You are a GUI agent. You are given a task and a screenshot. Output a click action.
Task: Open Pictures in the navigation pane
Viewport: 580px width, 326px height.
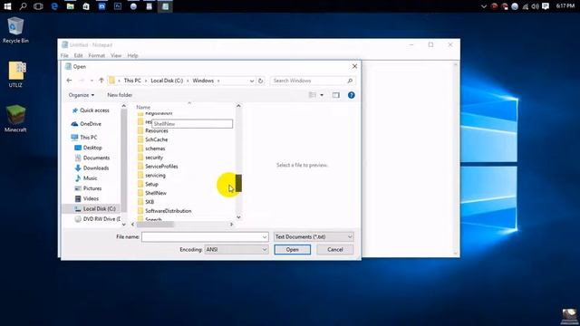[88, 188]
